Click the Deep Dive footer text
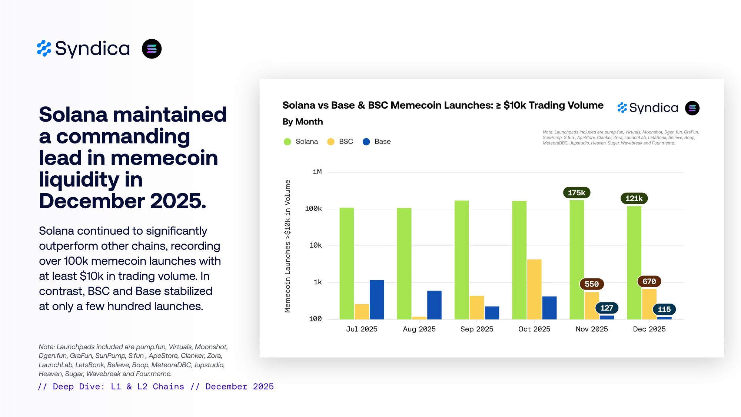 [156, 387]
